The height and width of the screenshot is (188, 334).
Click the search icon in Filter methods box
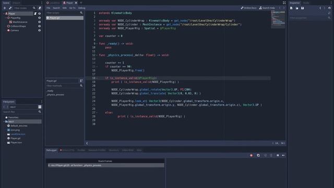pyautogui.click(x=81, y=86)
